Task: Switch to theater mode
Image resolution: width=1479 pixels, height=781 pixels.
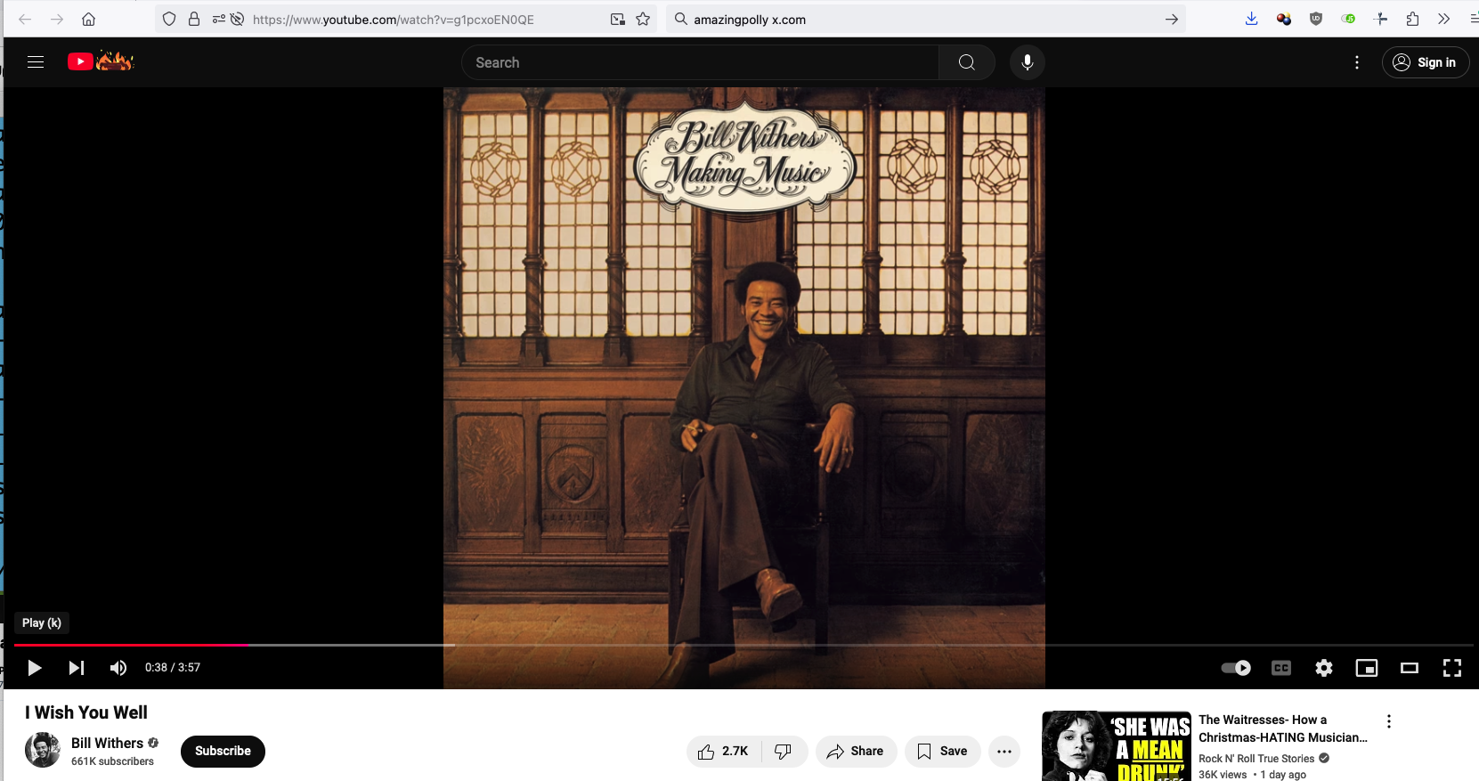Action: 1410,668
